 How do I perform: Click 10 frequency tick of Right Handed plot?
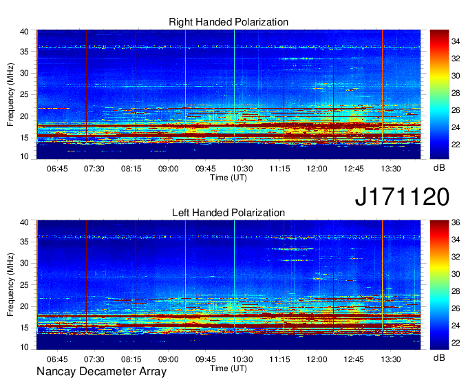click(x=24, y=156)
